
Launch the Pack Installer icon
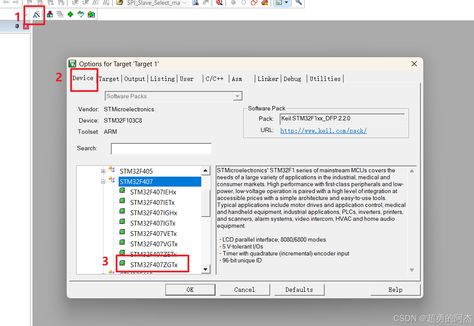pos(91,14)
